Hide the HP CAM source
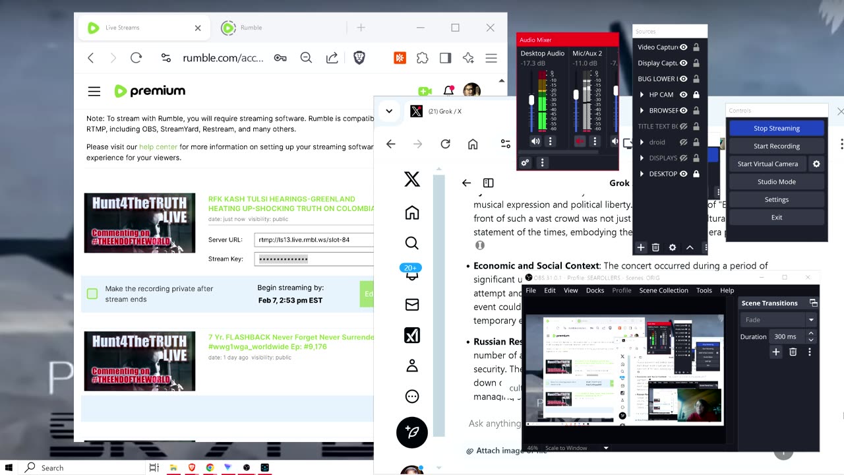The height and width of the screenshot is (475, 844). pyautogui.click(x=684, y=94)
